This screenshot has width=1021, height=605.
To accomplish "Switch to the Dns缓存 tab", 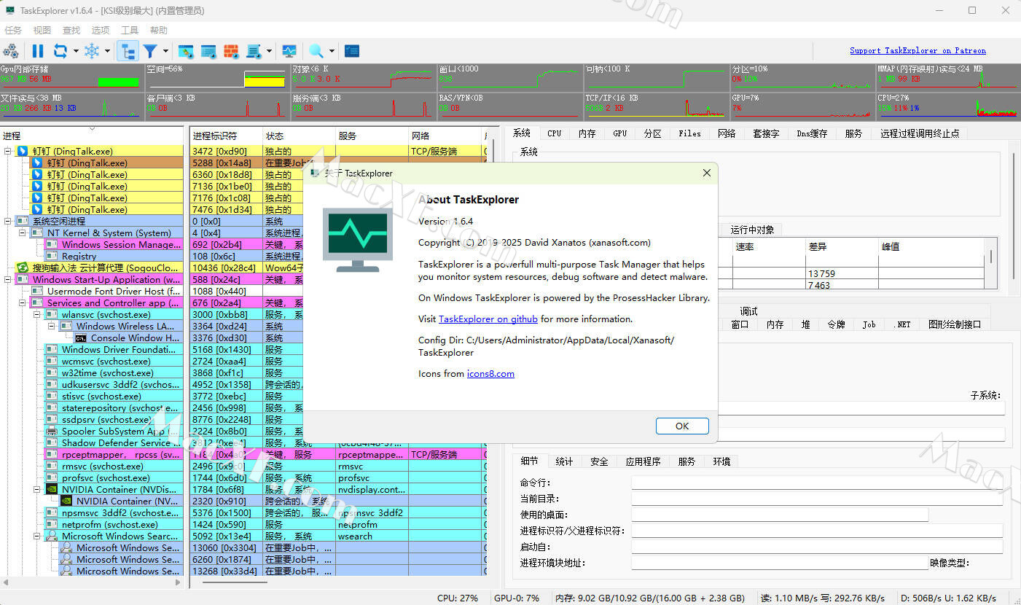I will (x=812, y=133).
